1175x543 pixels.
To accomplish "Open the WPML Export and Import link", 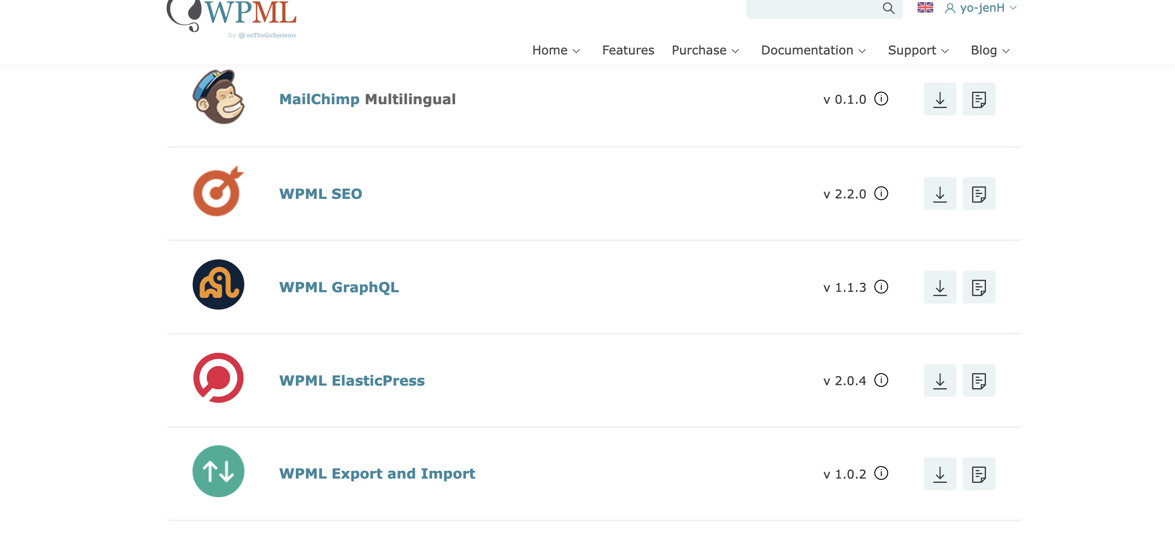I will pyautogui.click(x=377, y=474).
